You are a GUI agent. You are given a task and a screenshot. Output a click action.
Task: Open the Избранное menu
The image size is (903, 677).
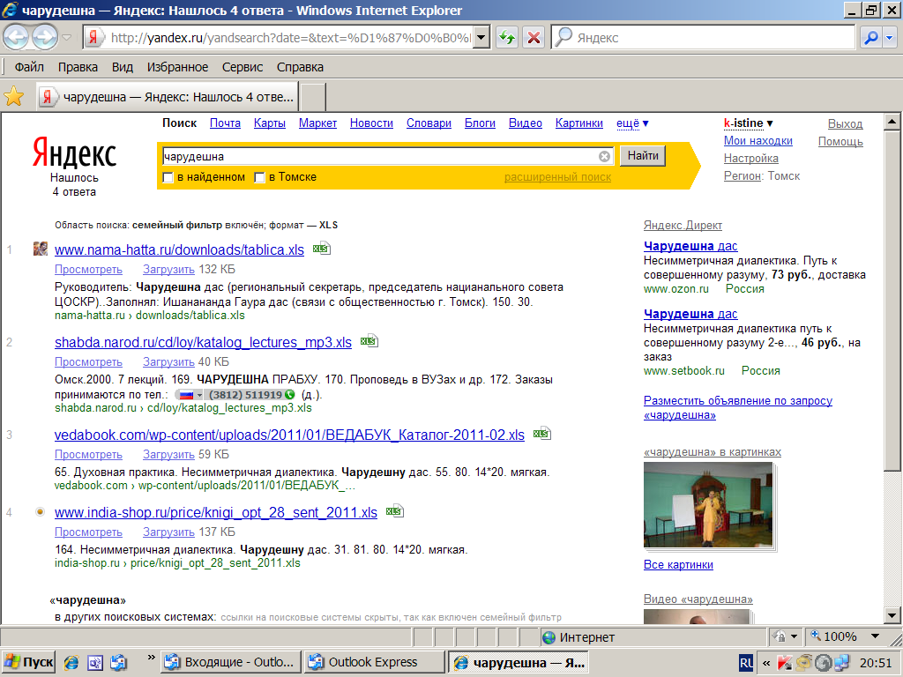[x=177, y=67]
